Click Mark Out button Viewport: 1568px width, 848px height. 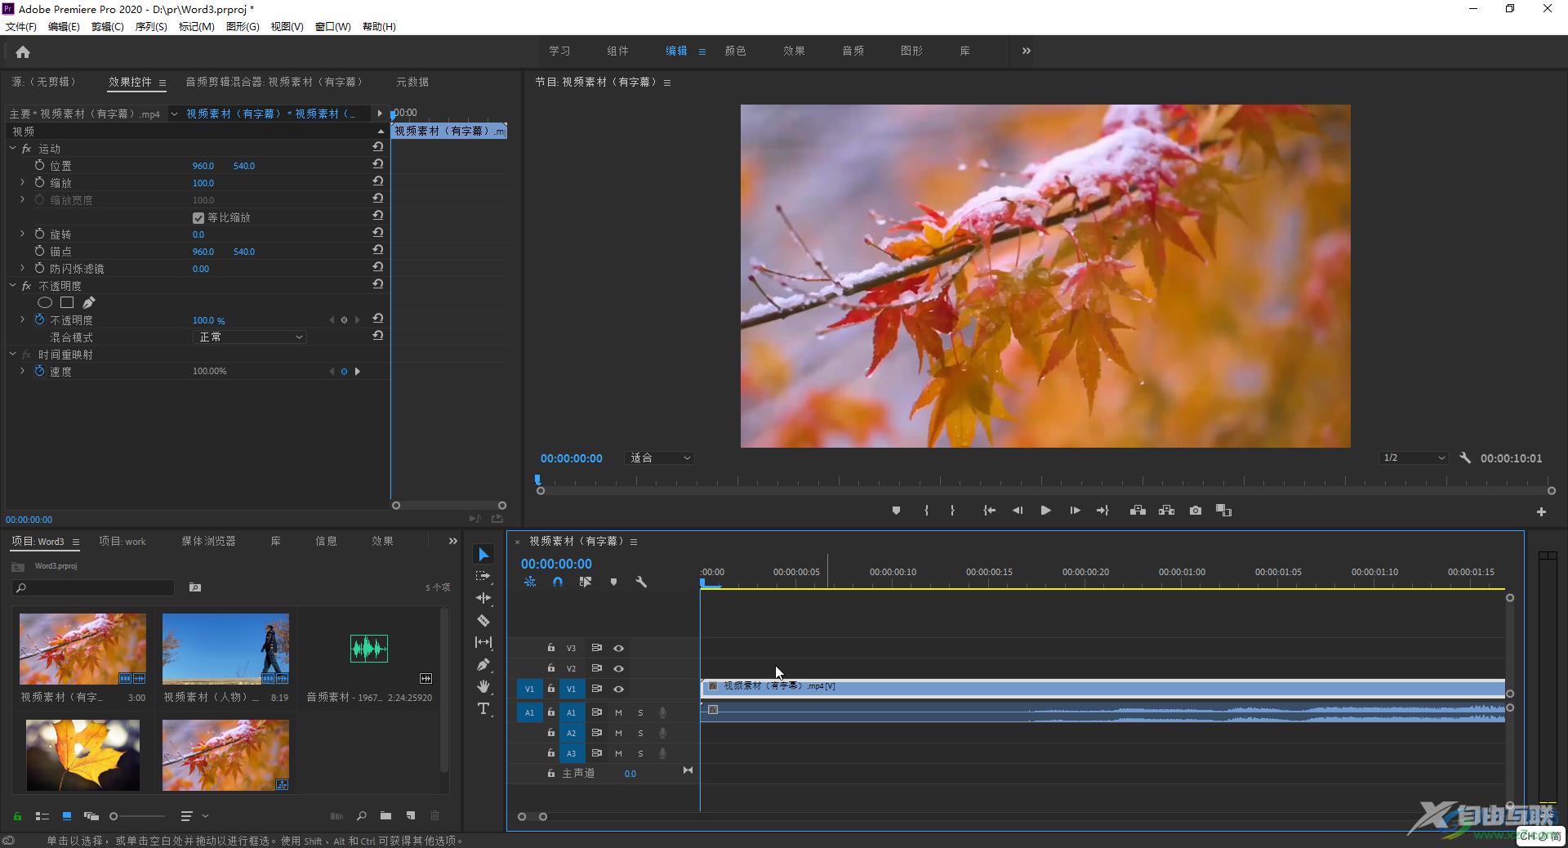click(952, 511)
